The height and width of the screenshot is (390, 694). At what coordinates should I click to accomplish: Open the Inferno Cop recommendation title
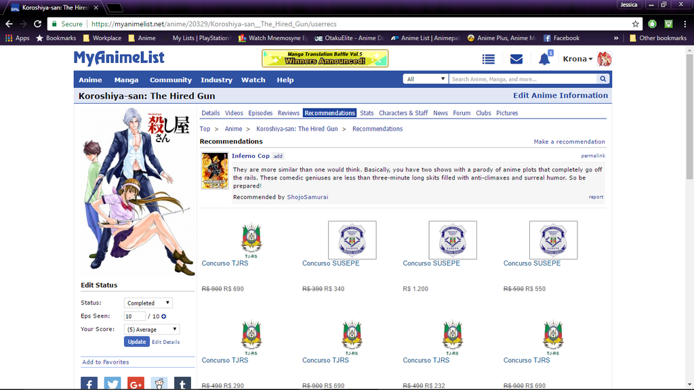click(x=251, y=156)
